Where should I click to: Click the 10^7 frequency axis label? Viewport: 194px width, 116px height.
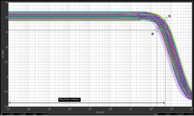[131, 109]
